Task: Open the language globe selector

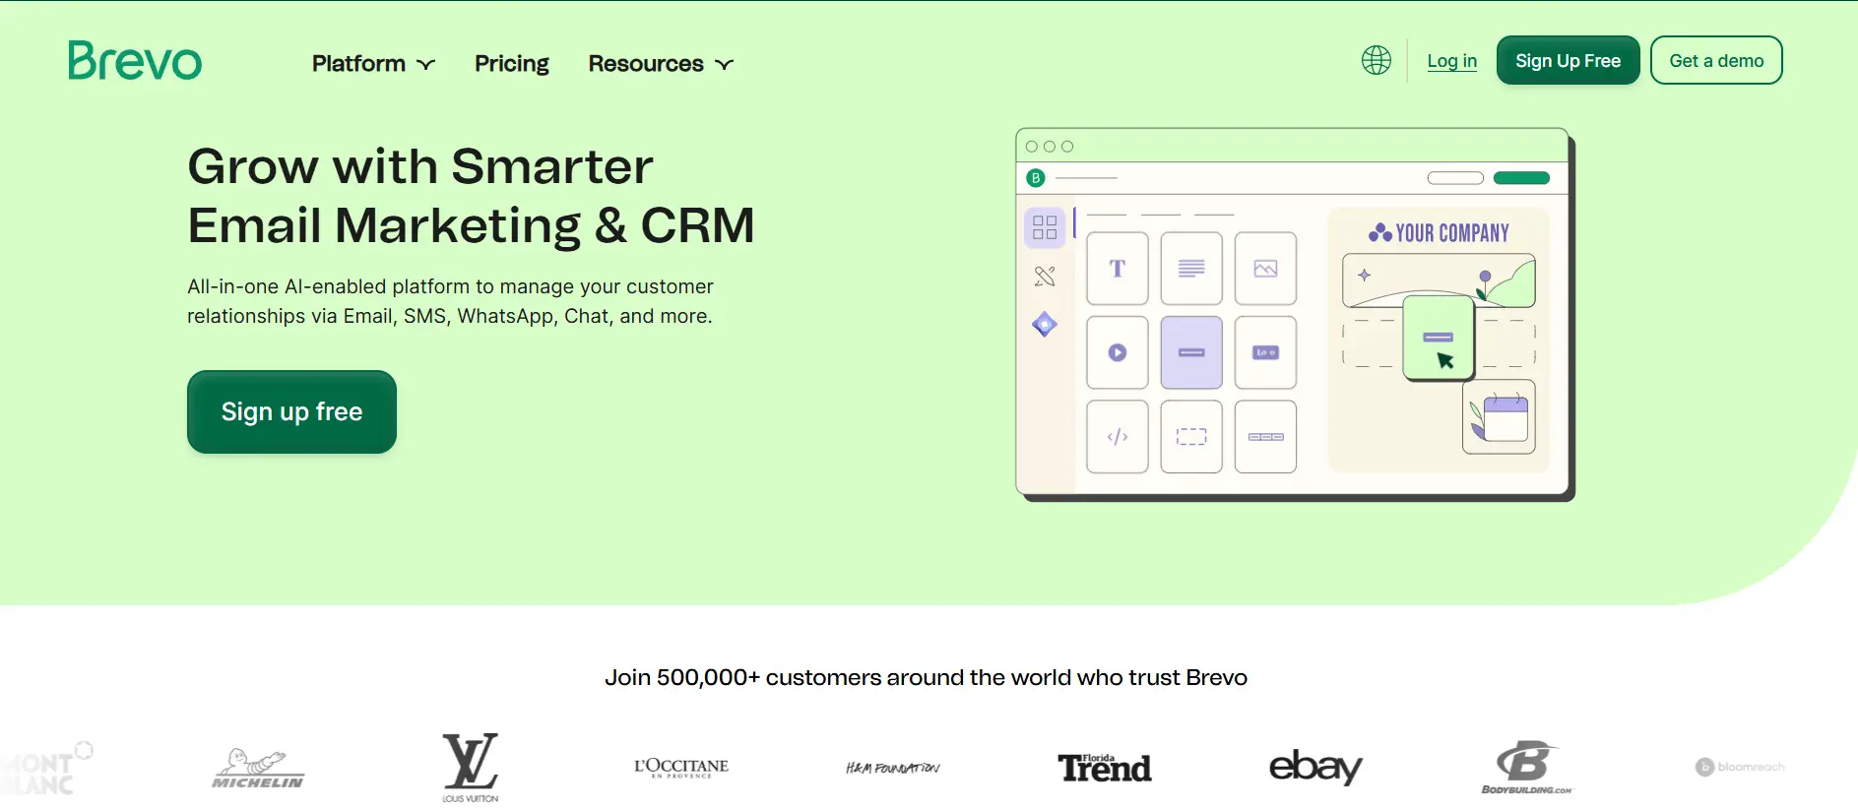Action: point(1376,61)
